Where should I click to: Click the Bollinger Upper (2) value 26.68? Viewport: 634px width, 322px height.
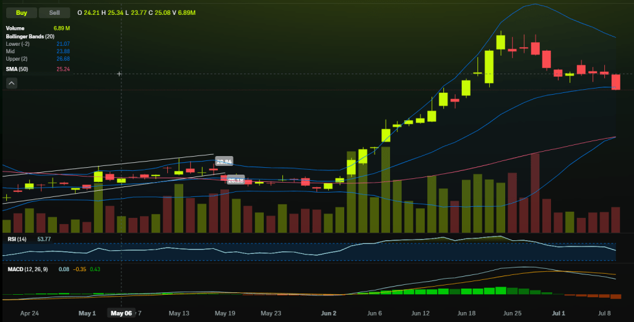63,58
